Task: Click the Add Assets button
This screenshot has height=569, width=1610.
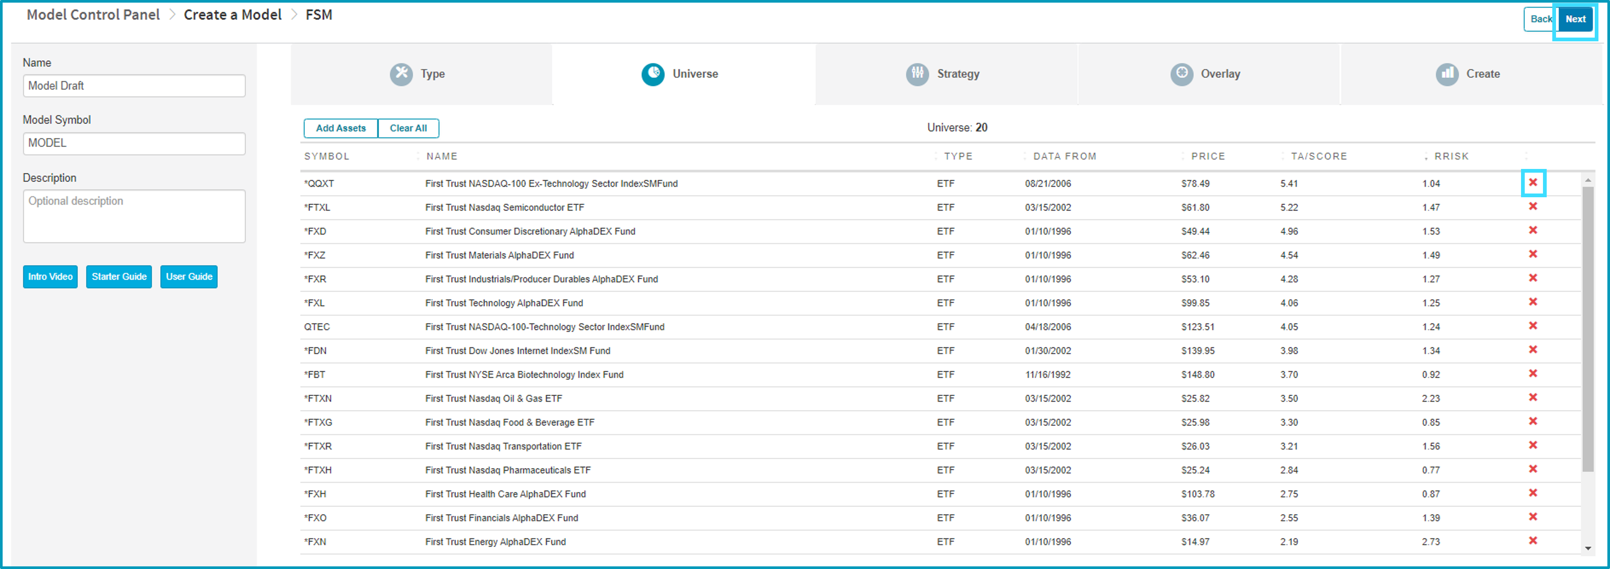Action: coord(341,128)
